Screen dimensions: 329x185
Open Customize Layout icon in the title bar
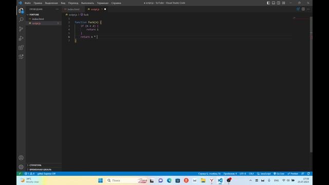click(283, 3)
